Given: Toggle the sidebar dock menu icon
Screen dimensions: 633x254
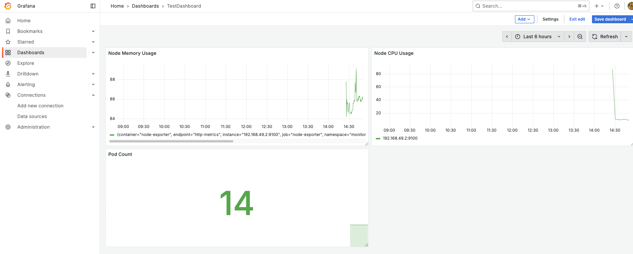Looking at the screenshot, I should [x=93, y=6].
